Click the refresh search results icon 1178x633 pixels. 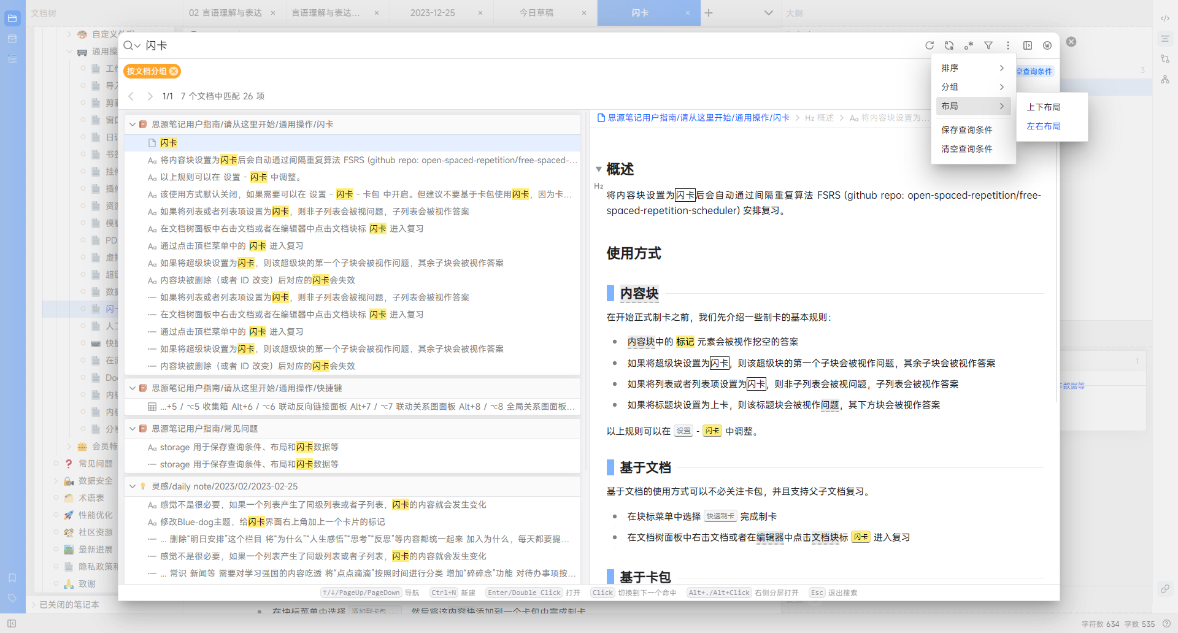click(930, 45)
